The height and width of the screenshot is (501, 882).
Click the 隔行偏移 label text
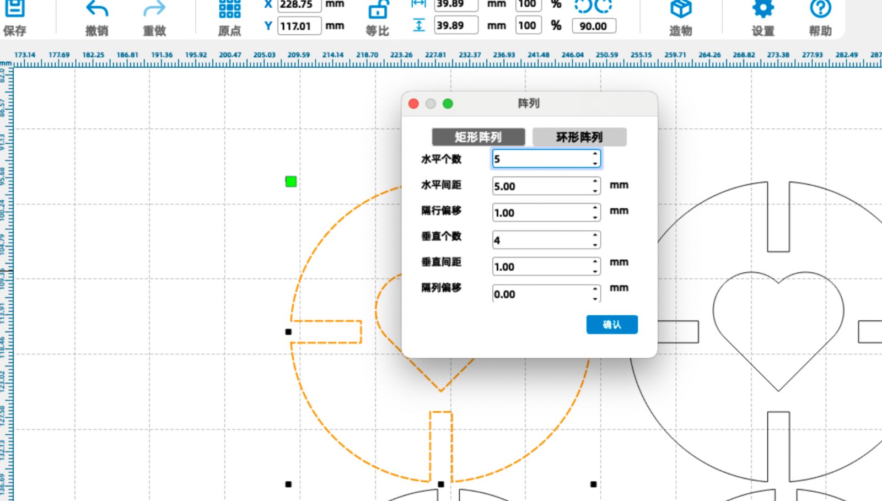point(442,211)
